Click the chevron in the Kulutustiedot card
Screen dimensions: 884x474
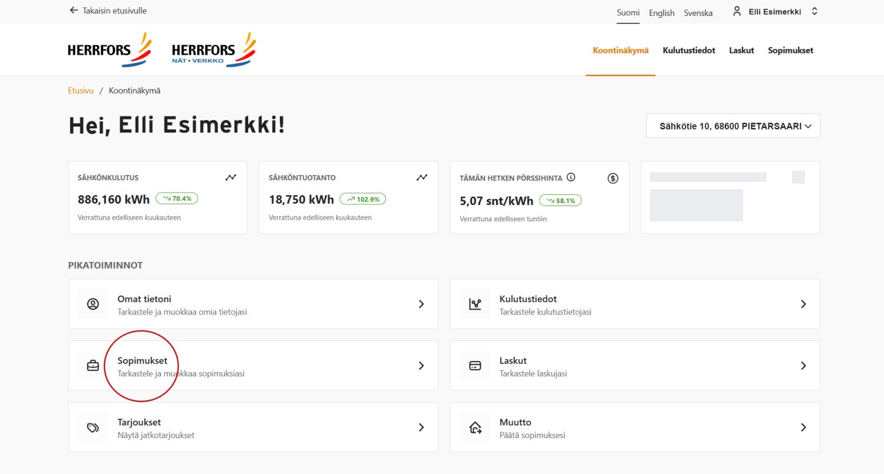[803, 304]
